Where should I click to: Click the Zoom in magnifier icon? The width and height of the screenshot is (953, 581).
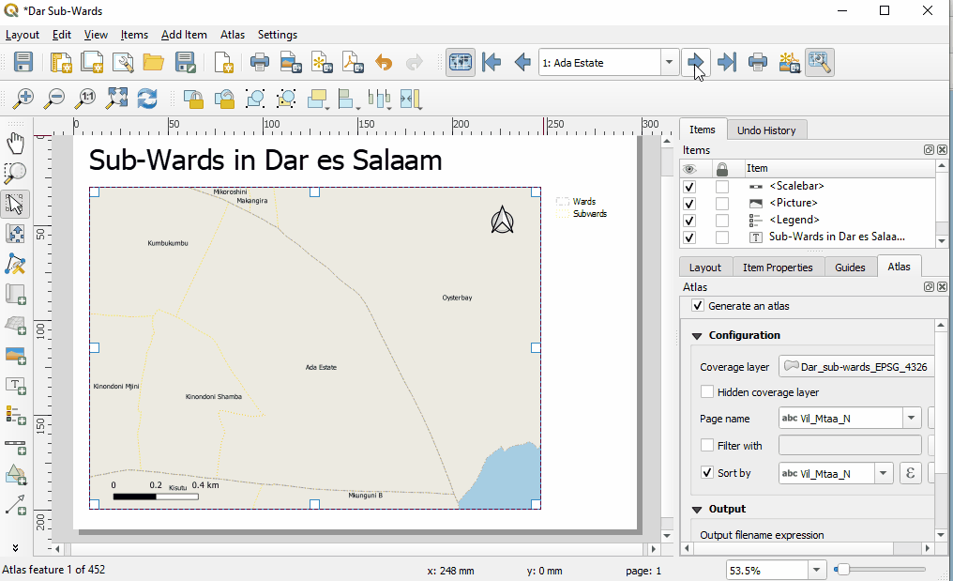23,98
